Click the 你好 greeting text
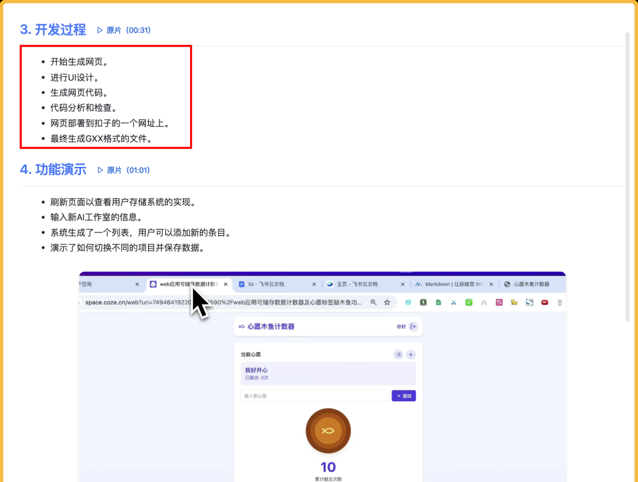 (401, 326)
